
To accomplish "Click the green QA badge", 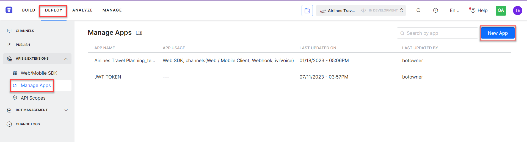I will (x=501, y=10).
